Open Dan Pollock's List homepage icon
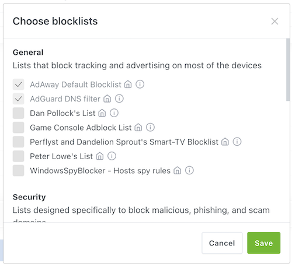 coord(102,113)
